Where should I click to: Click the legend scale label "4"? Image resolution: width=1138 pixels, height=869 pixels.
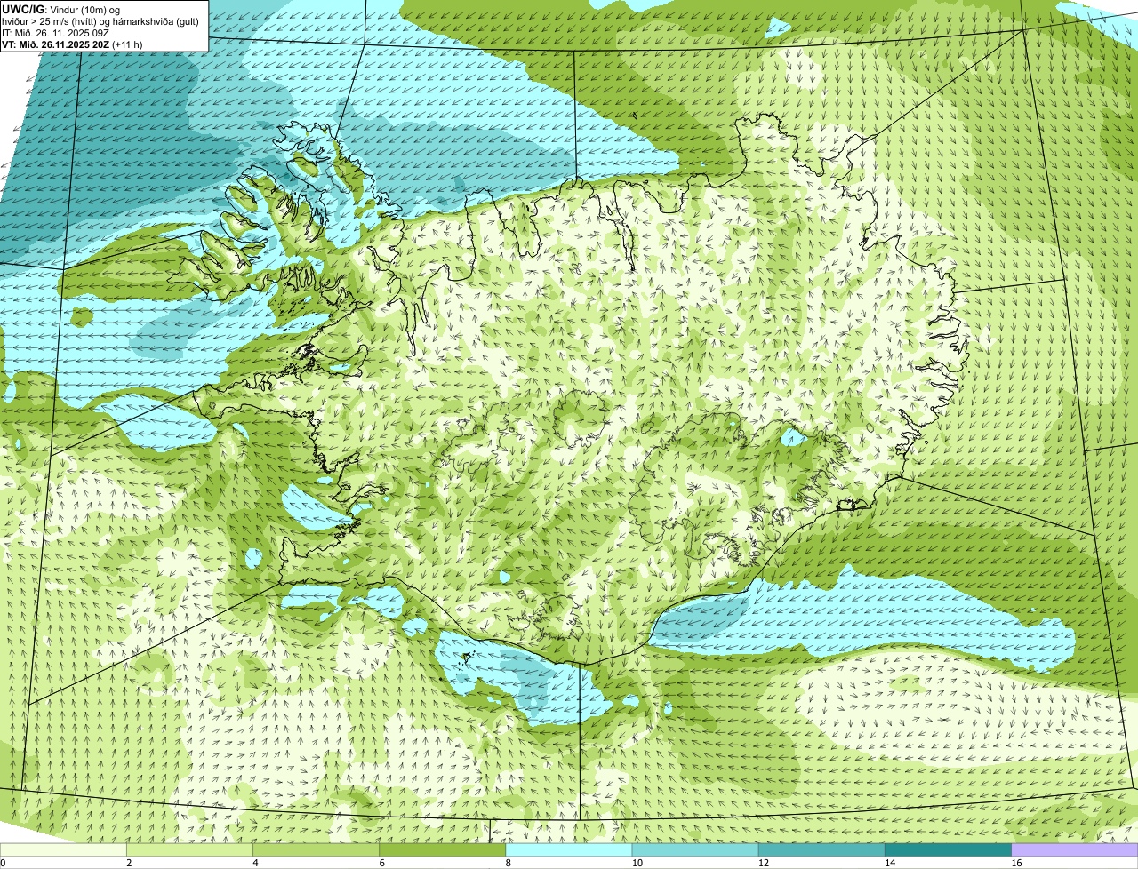(255, 863)
